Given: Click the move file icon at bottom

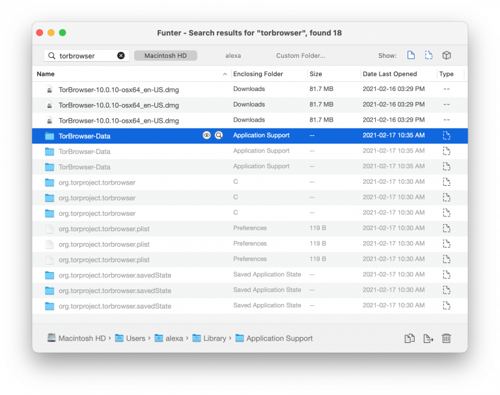Looking at the screenshot, I should (x=428, y=338).
